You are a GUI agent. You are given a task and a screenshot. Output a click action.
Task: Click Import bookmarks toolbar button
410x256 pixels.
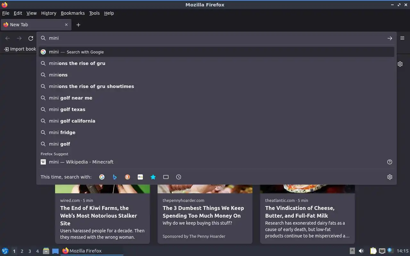[x=20, y=49]
